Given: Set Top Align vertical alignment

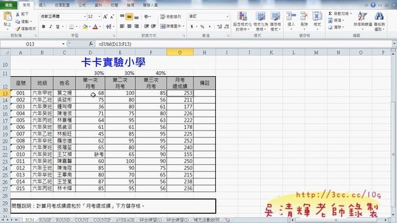Looking at the screenshot, I should pyautogui.click(x=122, y=17).
